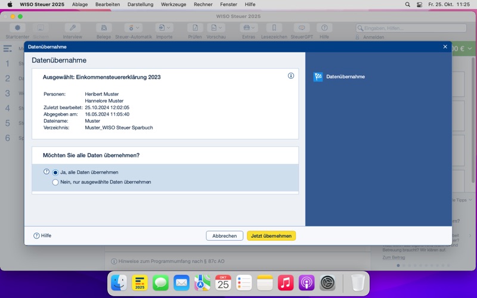The height and width of the screenshot is (298, 477).
Task: Open the Werkzeuge menu
Action: pyautogui.click(x=174, y=5)
